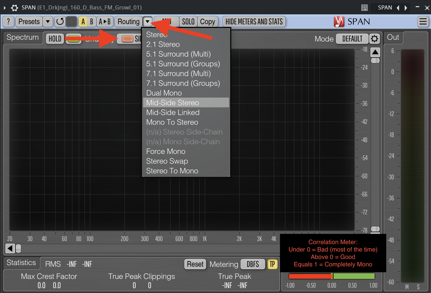The height and width of the screenshot is (293, 431).
Task: Select the Out panel label
Action: click(x=393, y=37)
